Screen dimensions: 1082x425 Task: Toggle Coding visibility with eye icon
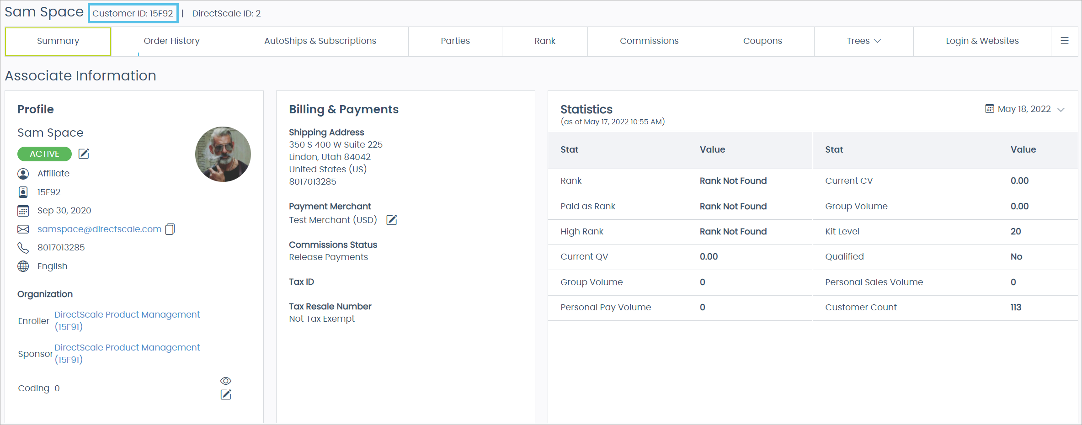click(226, 381)
